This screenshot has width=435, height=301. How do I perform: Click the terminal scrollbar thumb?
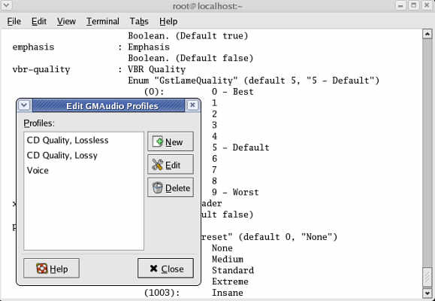[427, 277]
